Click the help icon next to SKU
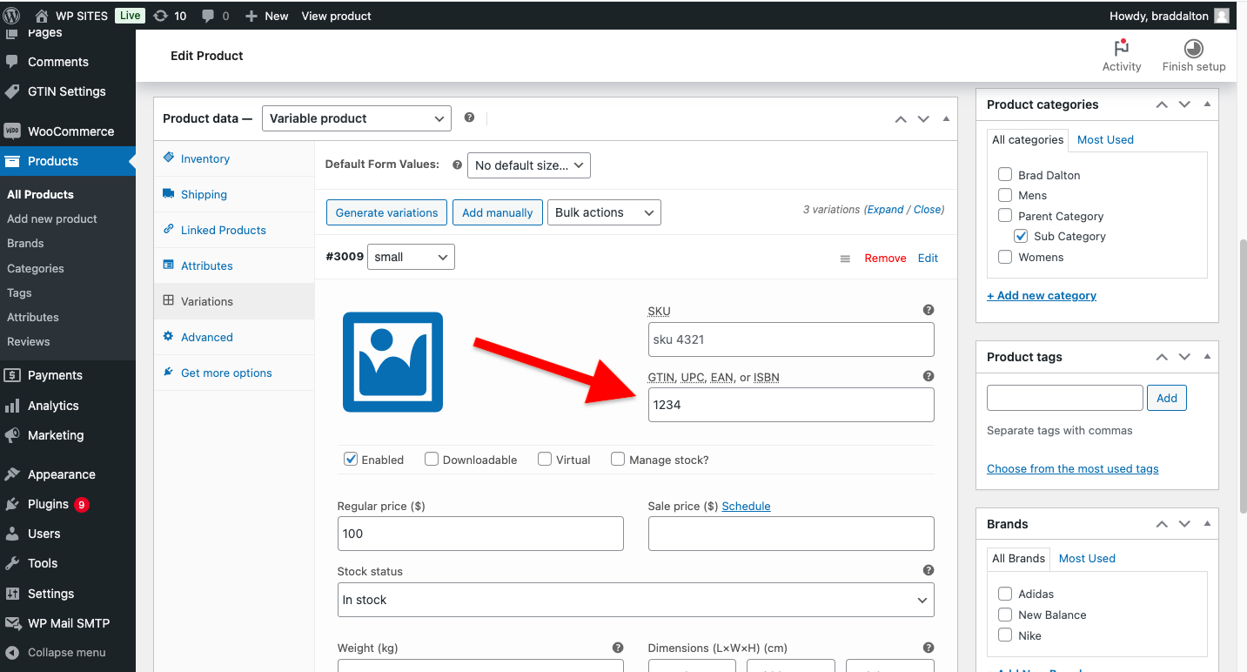1247x672 pixels. tap(928, 310)
